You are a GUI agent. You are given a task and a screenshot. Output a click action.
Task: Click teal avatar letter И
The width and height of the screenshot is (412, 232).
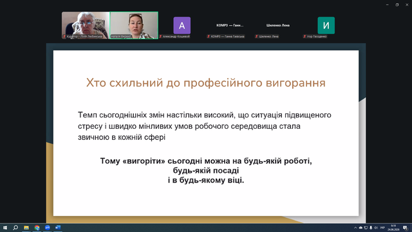point(326,25)
